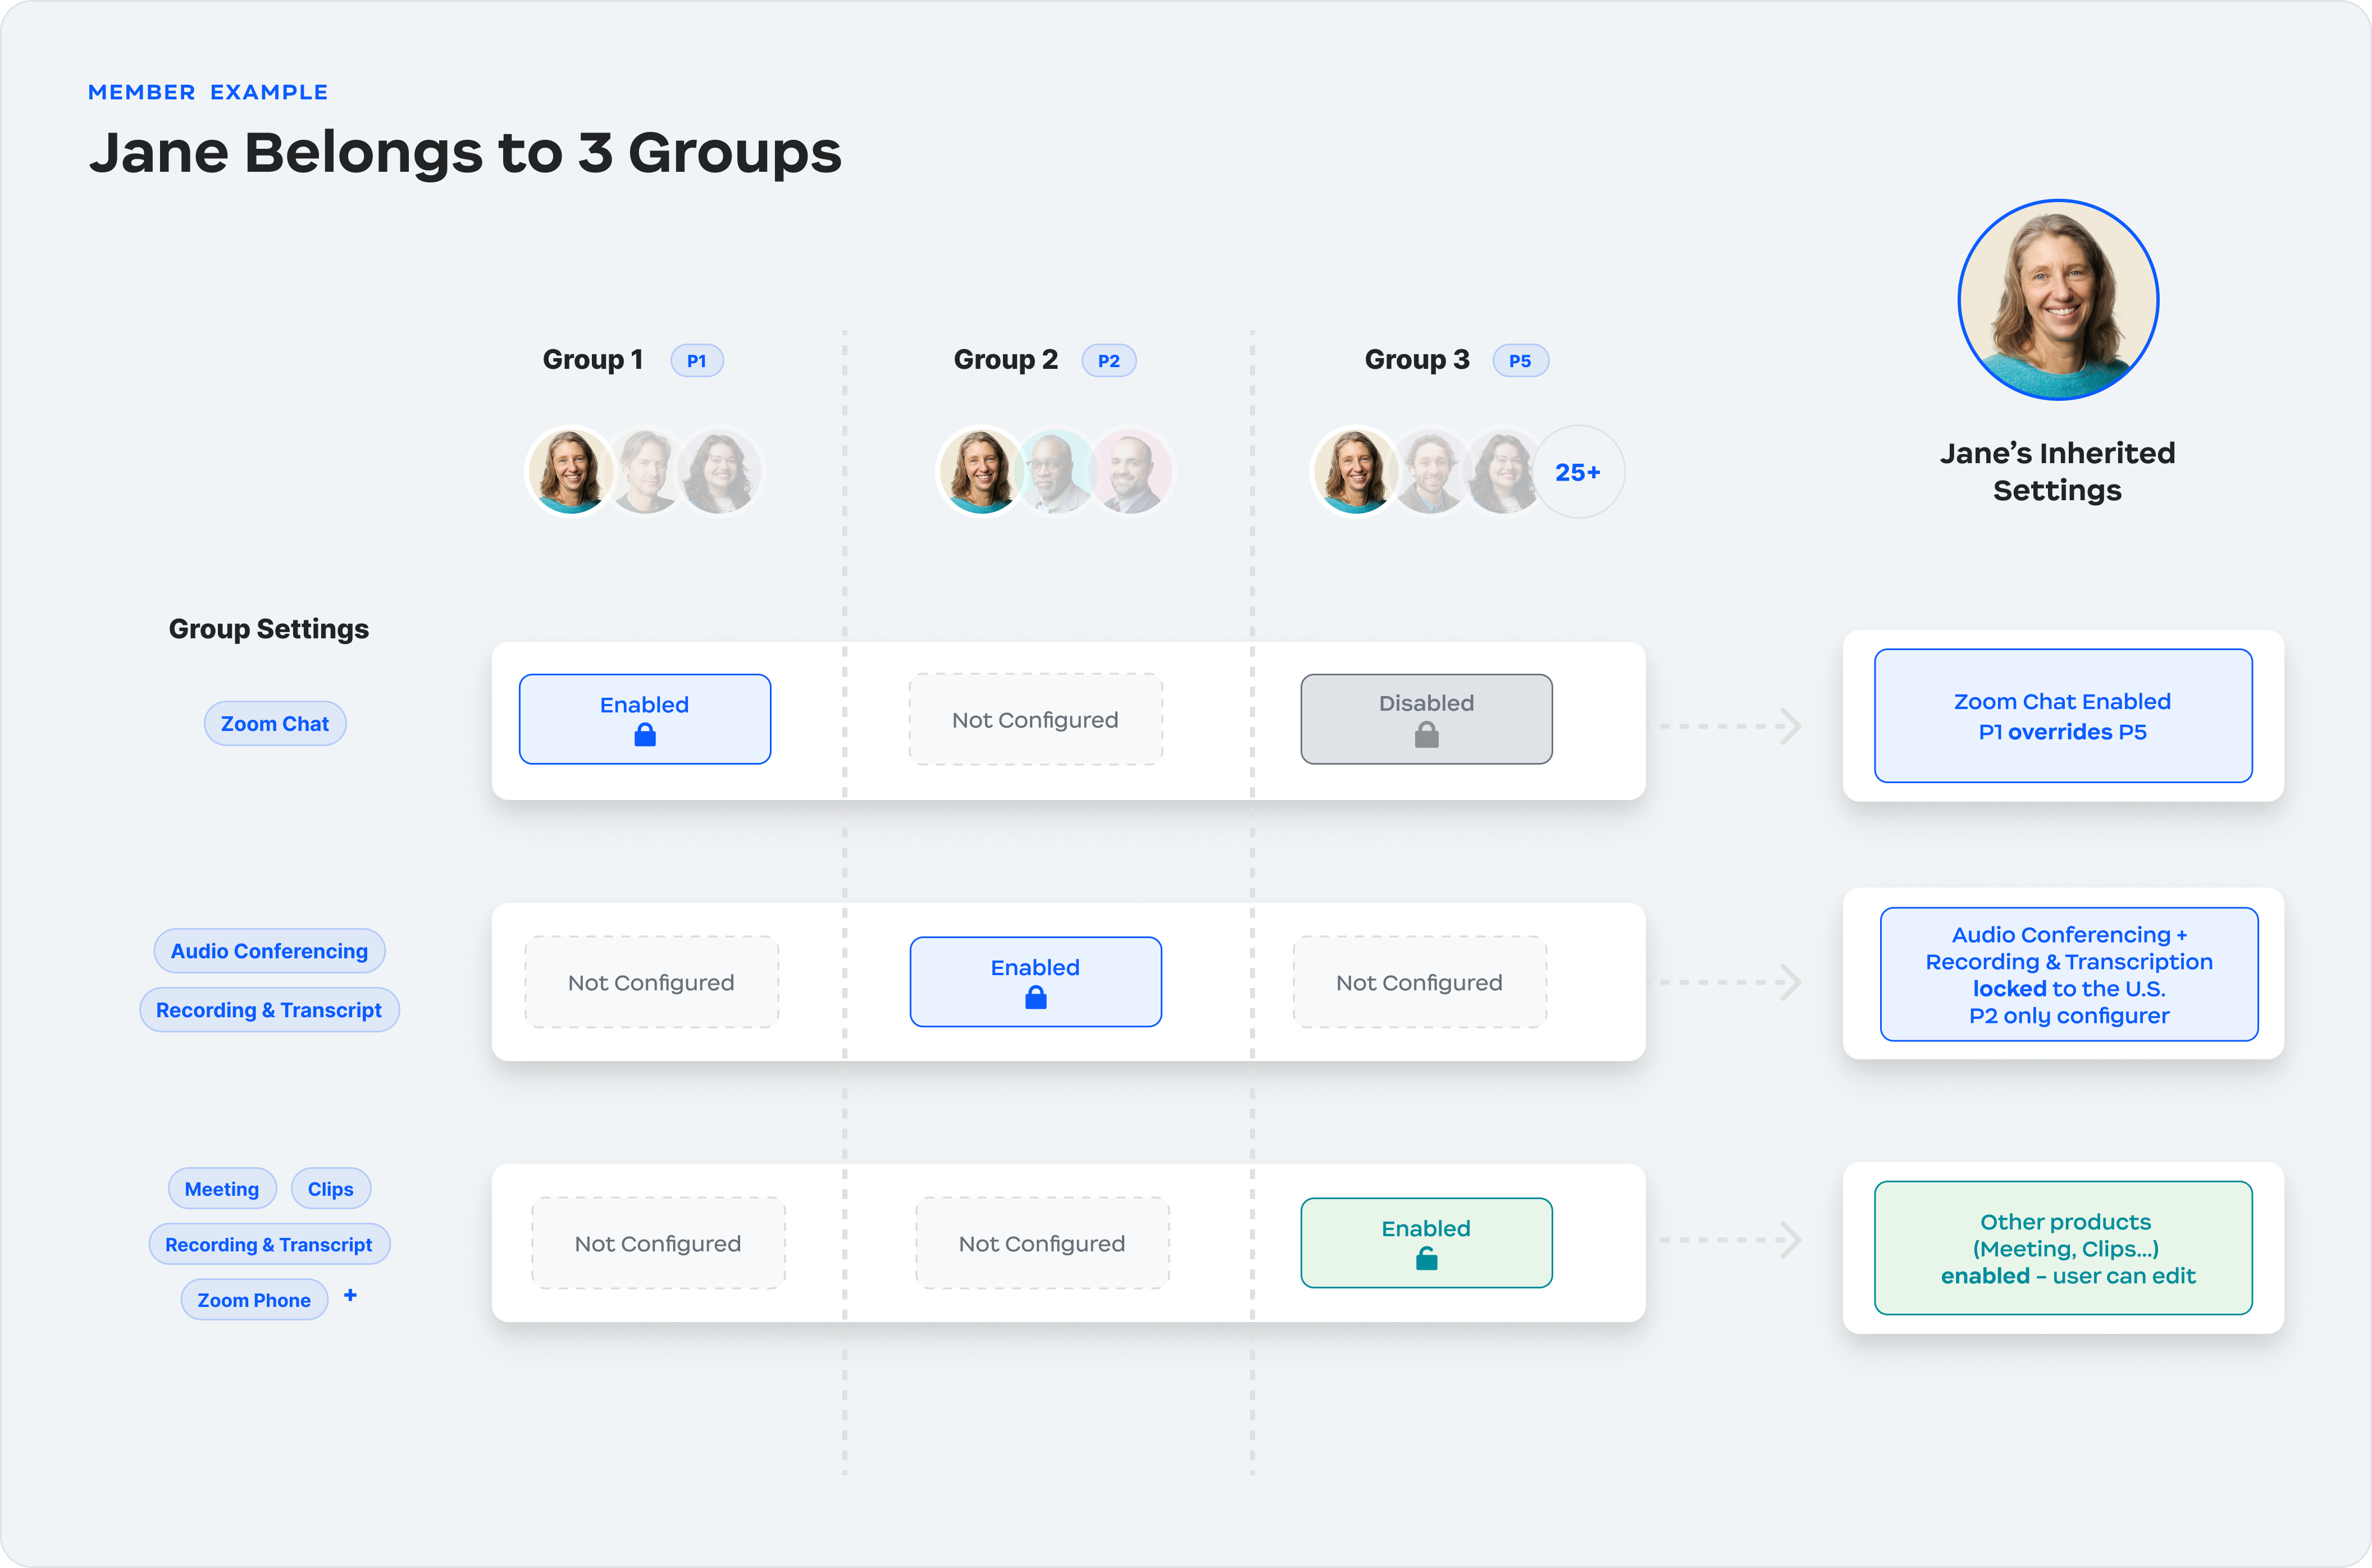Click Group 2 Not Configured box in Zoom Chat row
The height and width of the screenshot is (1568, 2372).
point(1035,719)
